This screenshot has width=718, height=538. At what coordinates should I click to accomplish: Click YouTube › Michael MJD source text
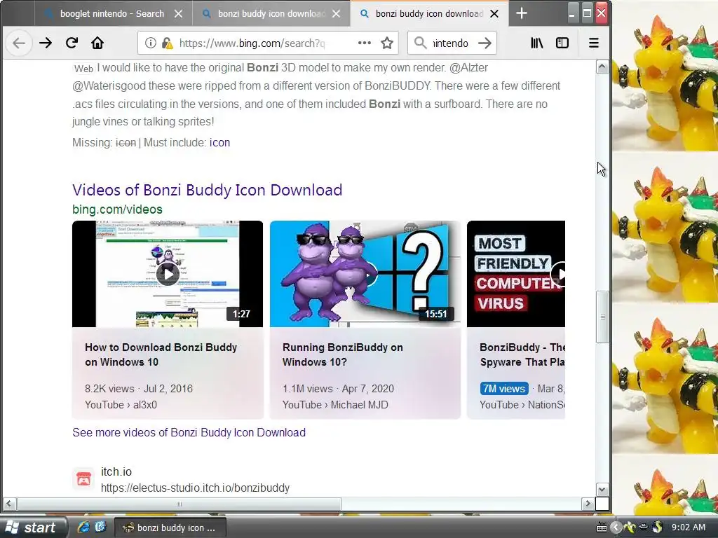tap(335, 405)
